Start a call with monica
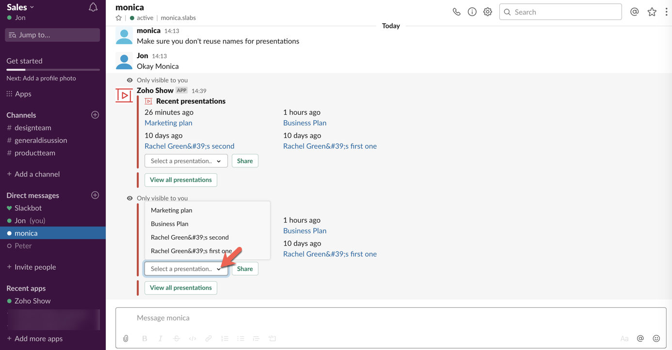 coord(456,12)
